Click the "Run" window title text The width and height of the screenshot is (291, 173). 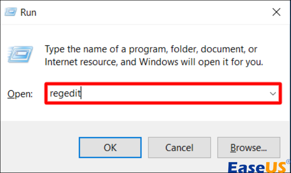(x=29, y=13)
